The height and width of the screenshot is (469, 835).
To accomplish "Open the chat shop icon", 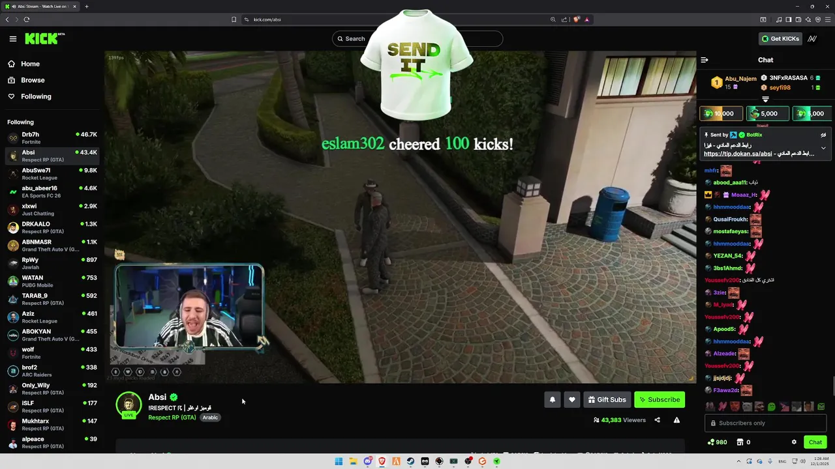I will point(740,442).
